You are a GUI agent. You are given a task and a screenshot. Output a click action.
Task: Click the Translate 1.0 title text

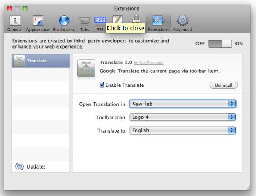[116, 62]
